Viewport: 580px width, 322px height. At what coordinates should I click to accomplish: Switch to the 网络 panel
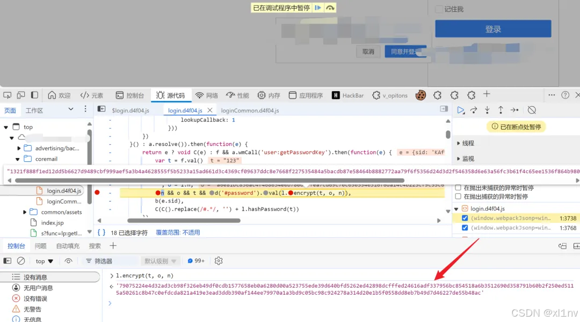pyautogui.click(x=207, y=95)
